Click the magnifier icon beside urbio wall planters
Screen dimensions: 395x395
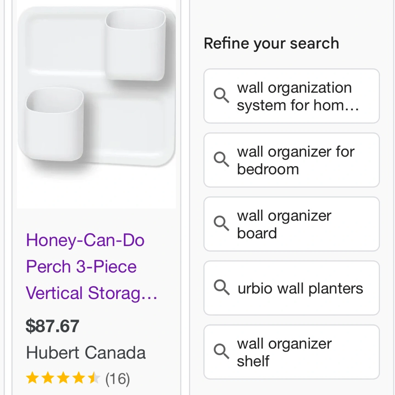click(221, 287)
